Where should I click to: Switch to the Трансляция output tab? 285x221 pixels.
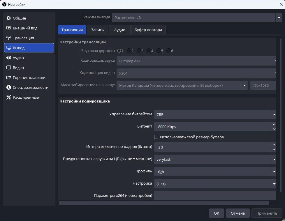click(72, 30)
